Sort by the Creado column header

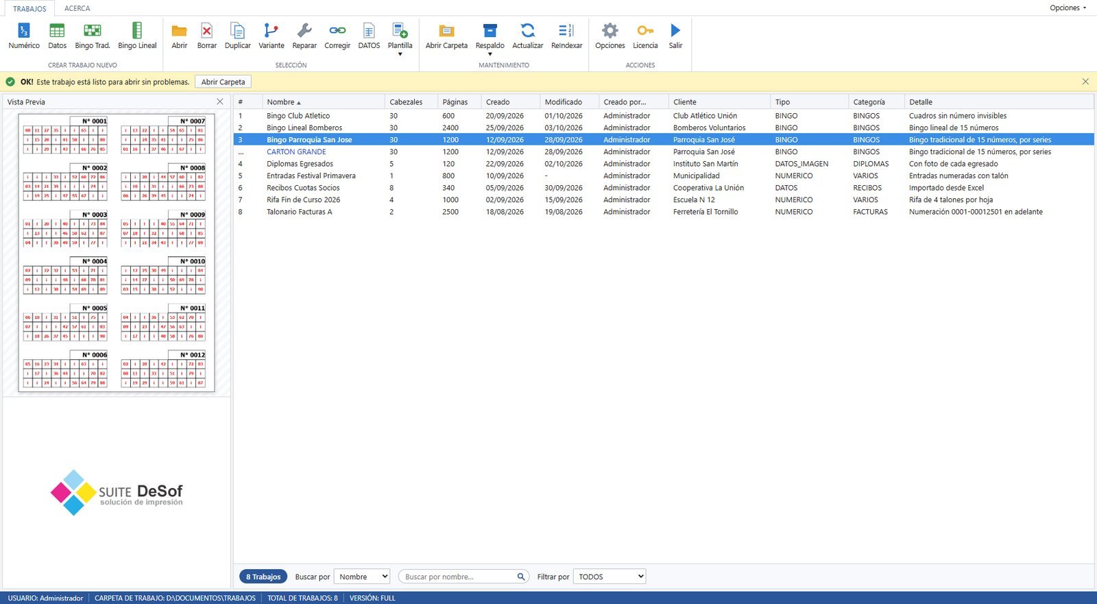pos(510,102)
